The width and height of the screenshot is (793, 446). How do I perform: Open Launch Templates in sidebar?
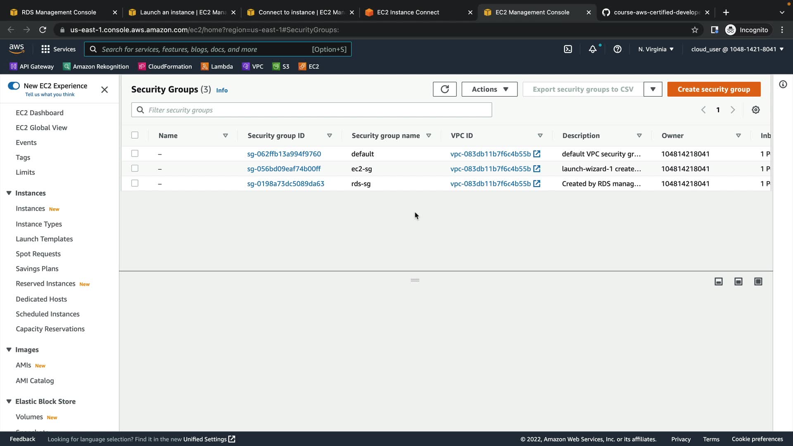(44, 239)
